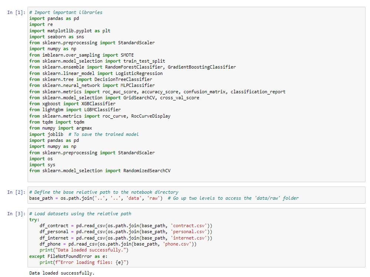Click the RandomForestClassifier import line

coord(132,67)
